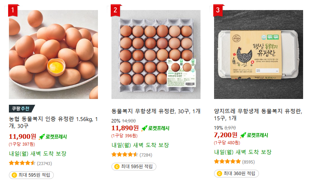312x184 pixels.
Task: Open the 30-egg tray product image
Action: 156,55
